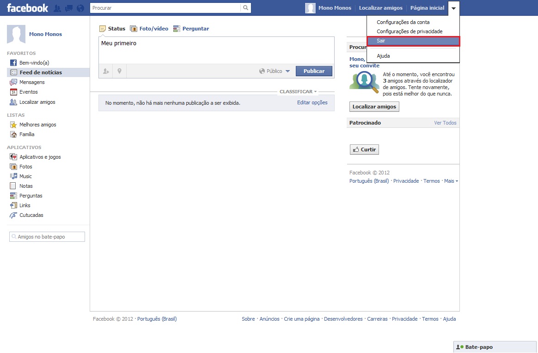This screenshot has width=538, height=353.
Task: Click Português (Brasil) in right column
Action: tap(369, 181)
